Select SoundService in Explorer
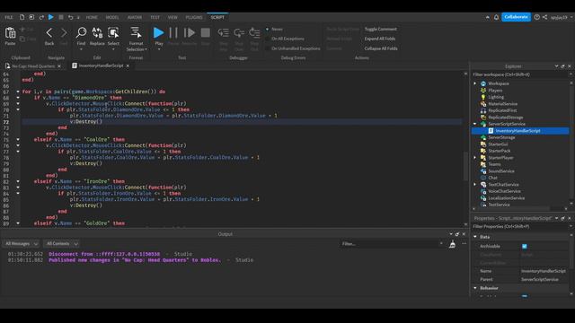 pos(501,171)
